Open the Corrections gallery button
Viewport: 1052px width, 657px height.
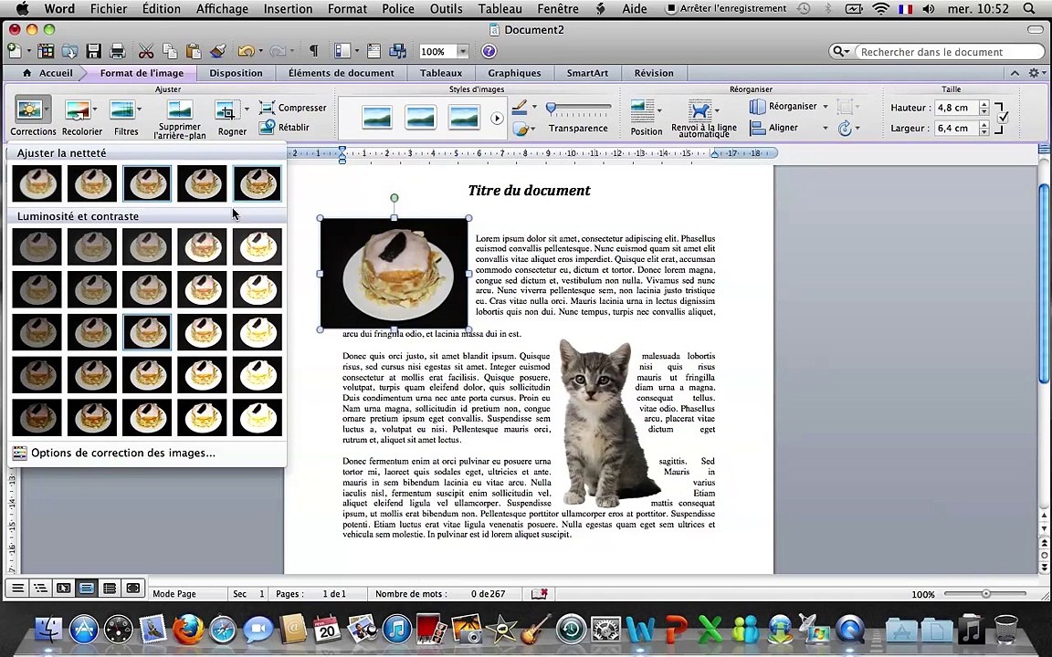[x=32, y=115]
